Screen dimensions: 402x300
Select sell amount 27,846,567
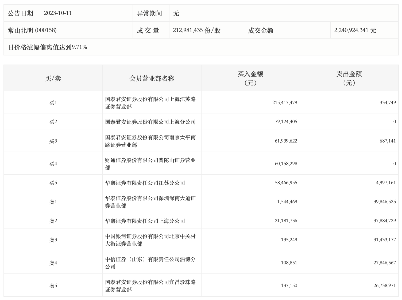(x=385, y=263)
